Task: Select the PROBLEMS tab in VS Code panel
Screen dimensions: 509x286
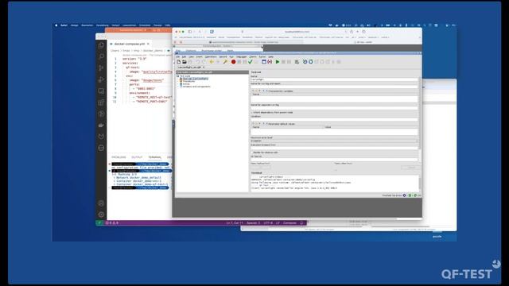Action: pos(119,157)
